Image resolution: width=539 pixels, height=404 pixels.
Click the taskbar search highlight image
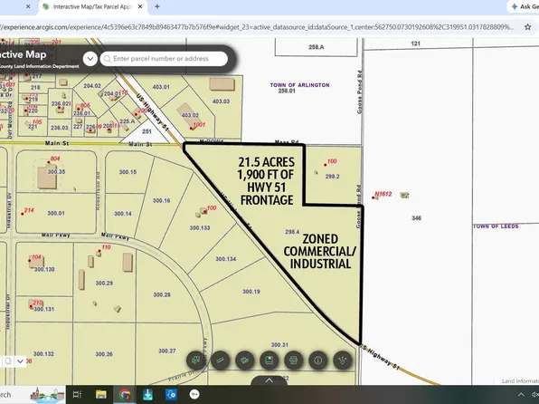click(47, 395)
